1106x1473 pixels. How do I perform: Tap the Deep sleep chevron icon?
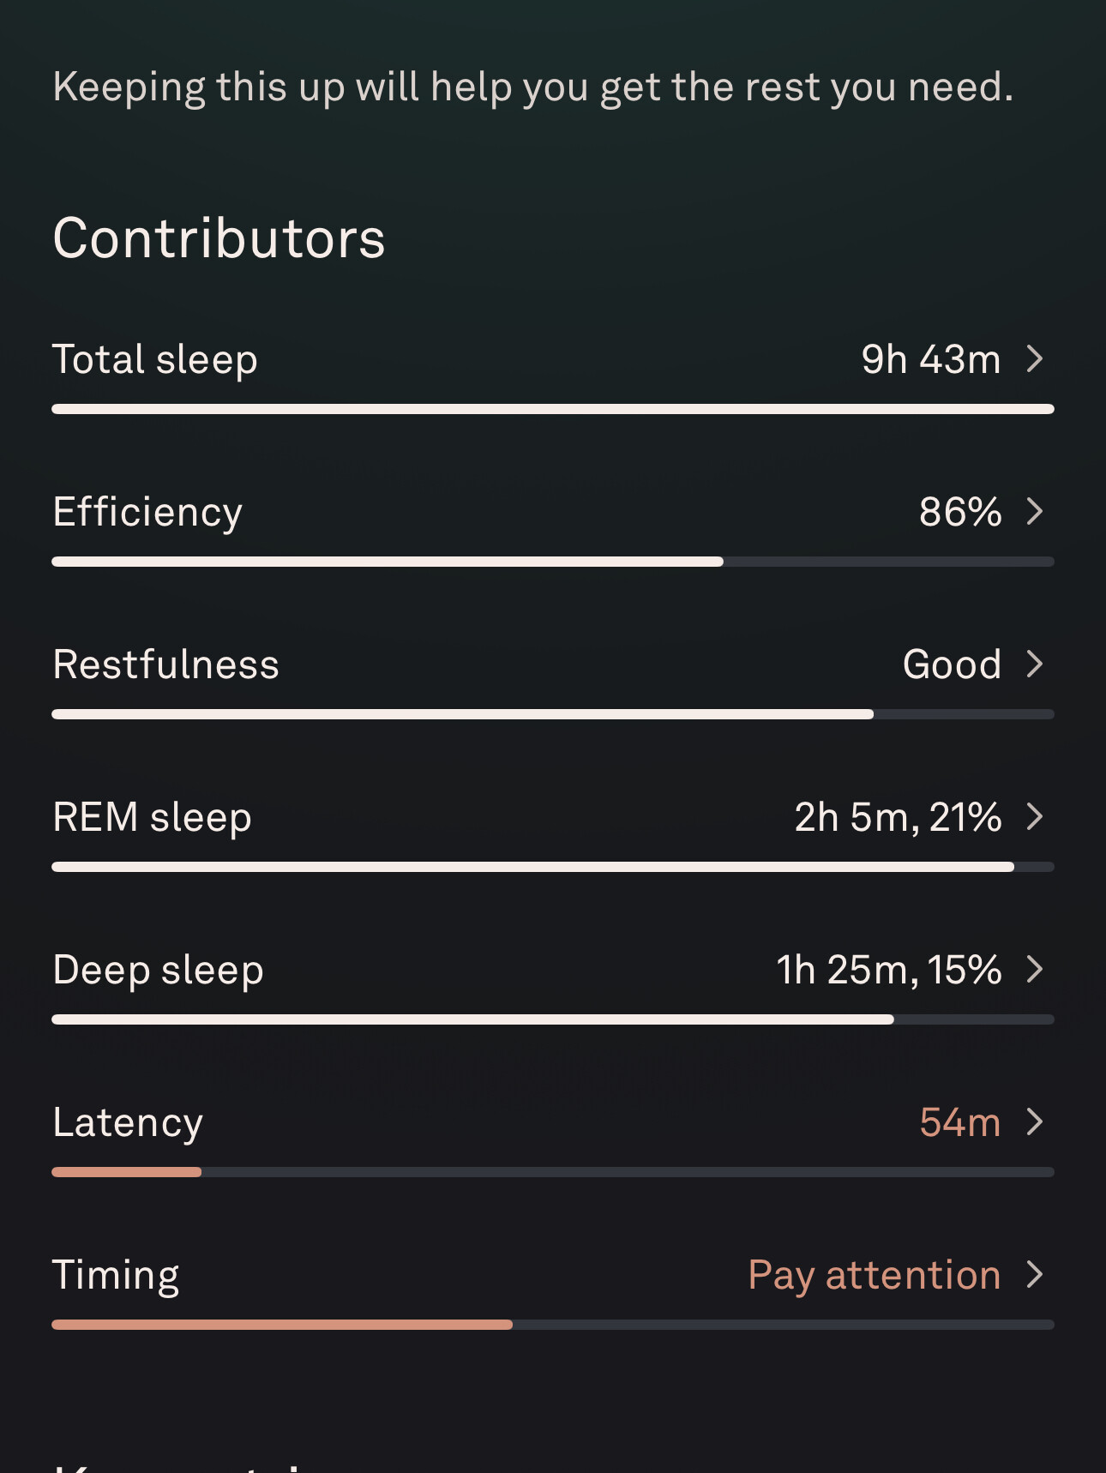[x=1035, y=969]
